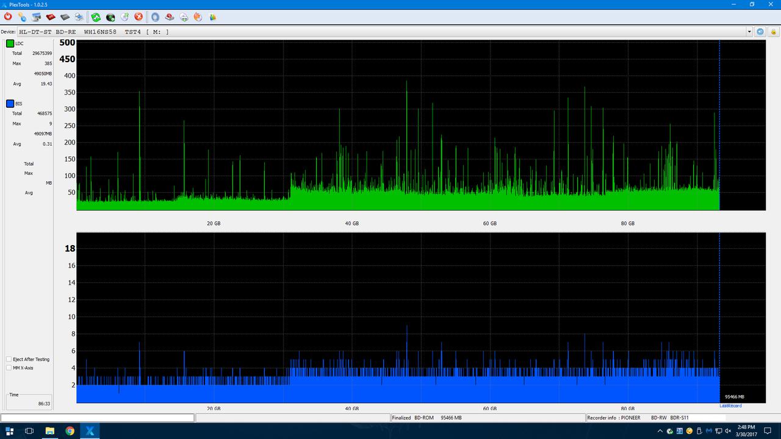This screenshot has width=781, height=439.
Task: Click the blue and yellow discs toolbar icon
Action: coord(22,17)
